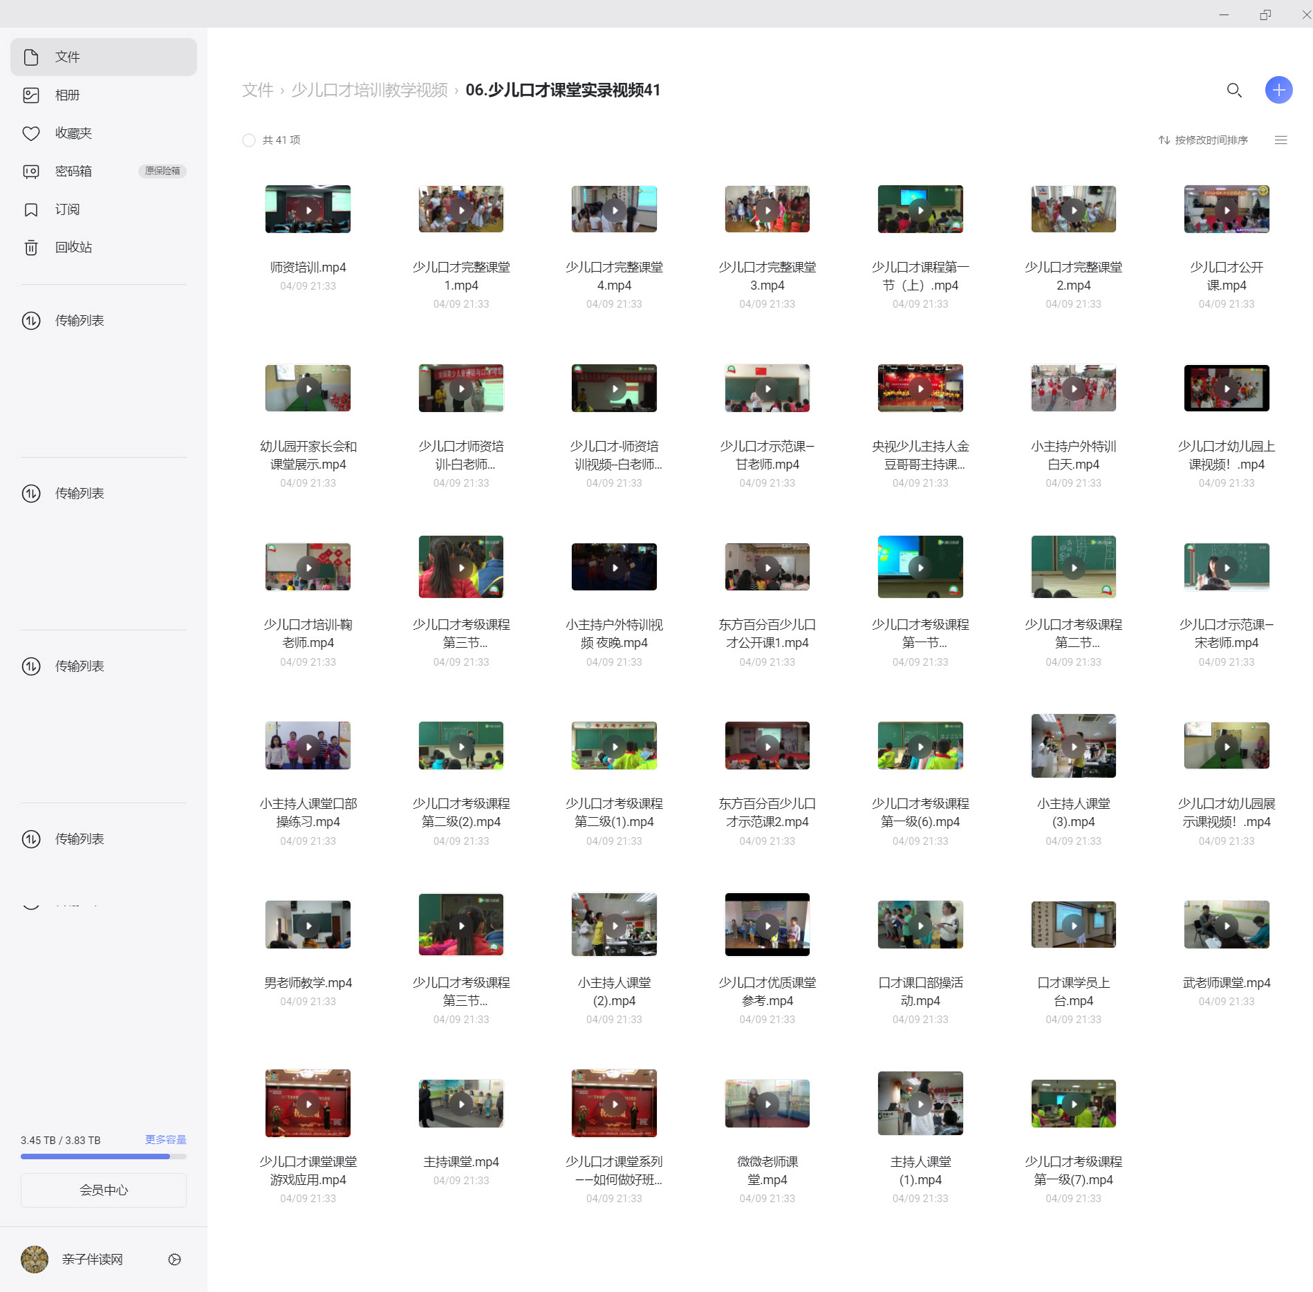Open the first 传输列表 transfer list
The height and width of the screenshot is (1292, 1313).
click(80, 321)
